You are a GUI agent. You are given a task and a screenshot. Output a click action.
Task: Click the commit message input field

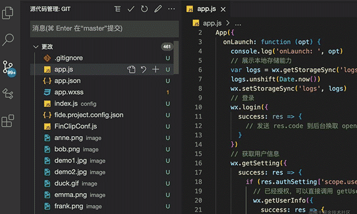point(104,28)
